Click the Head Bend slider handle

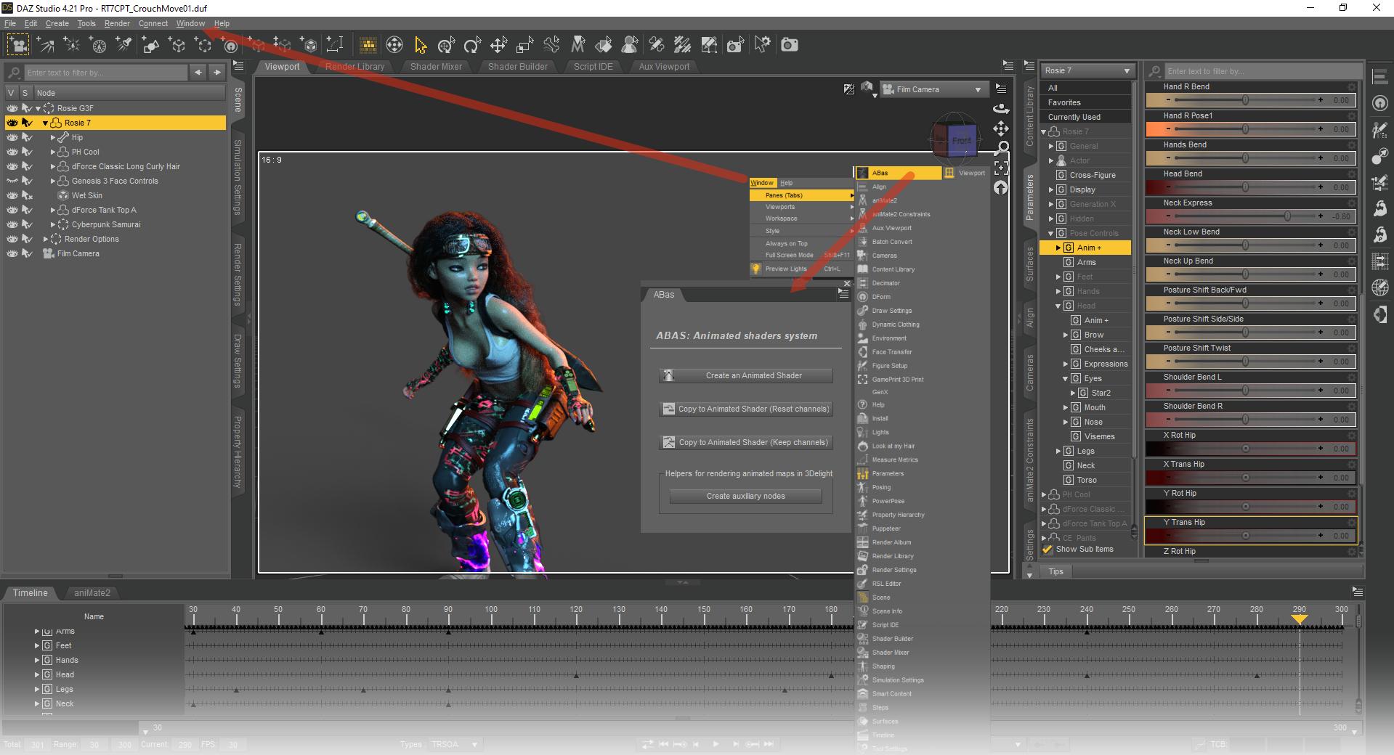point(1245,187)
